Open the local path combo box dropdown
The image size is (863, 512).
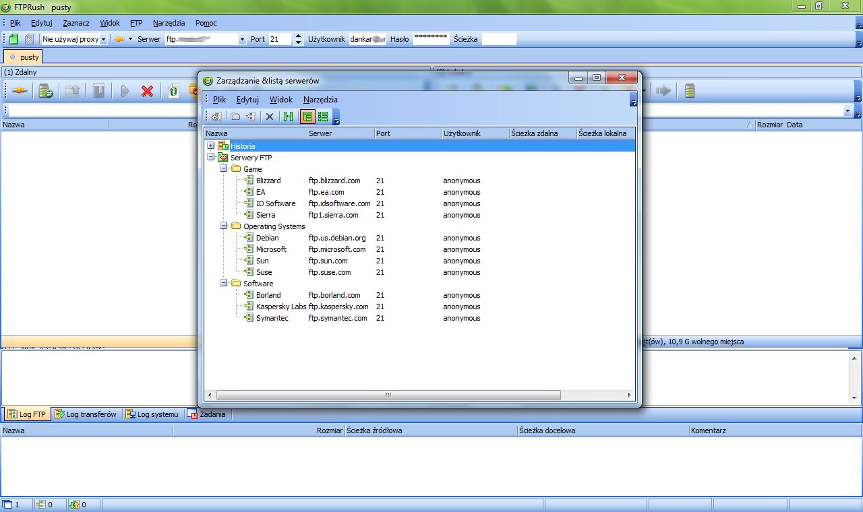[847, 110]
